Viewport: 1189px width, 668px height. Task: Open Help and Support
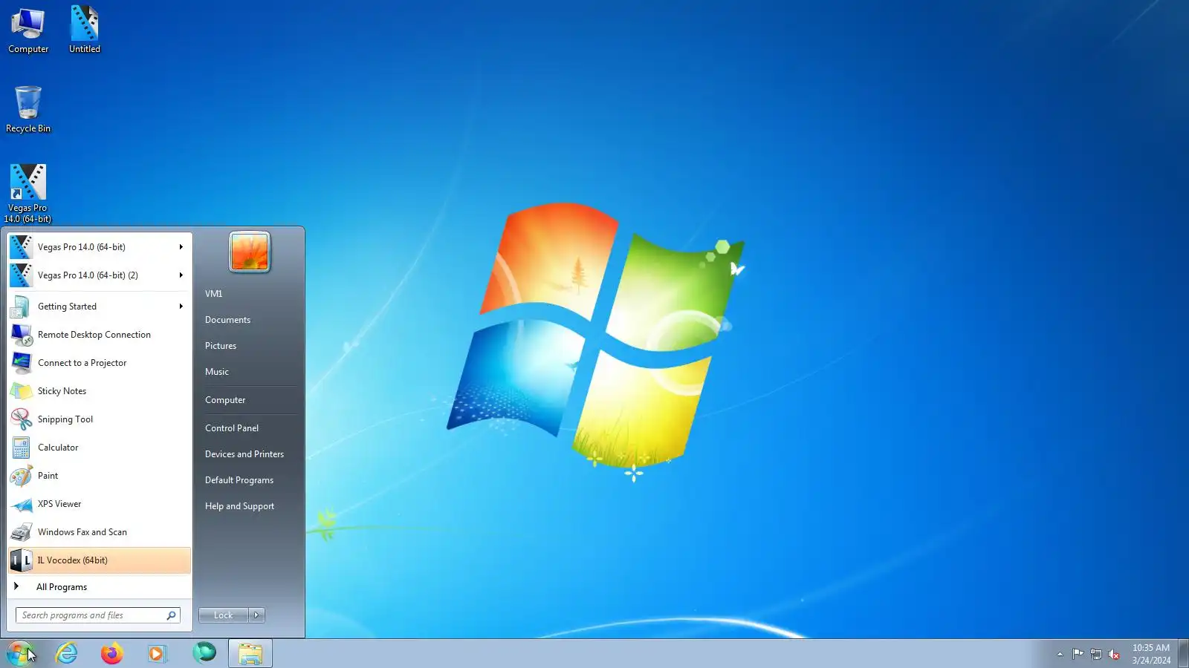click(239, 506)
